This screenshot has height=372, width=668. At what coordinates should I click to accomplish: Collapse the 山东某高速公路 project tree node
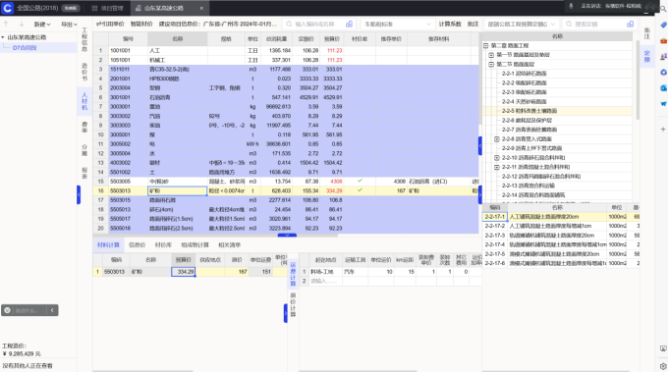click(3, 37)
